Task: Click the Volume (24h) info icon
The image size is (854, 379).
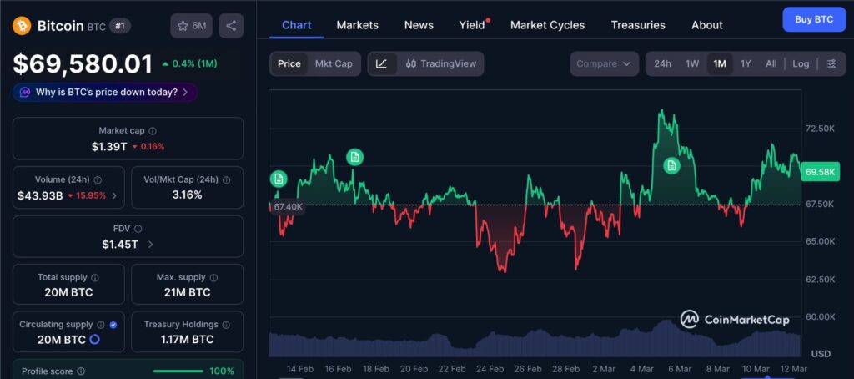Action: point(98,180)
